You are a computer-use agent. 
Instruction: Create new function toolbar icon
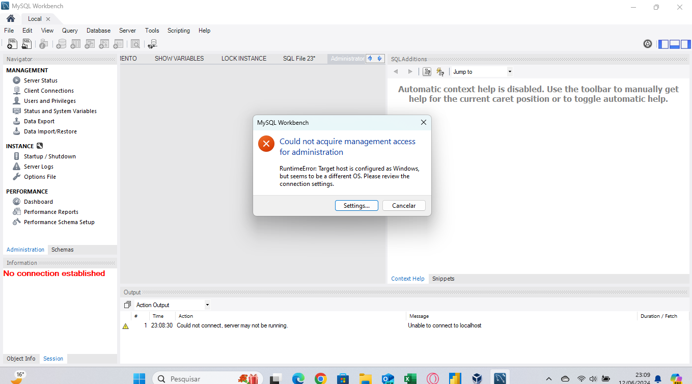pyautogui.click(x=118, y=44)
